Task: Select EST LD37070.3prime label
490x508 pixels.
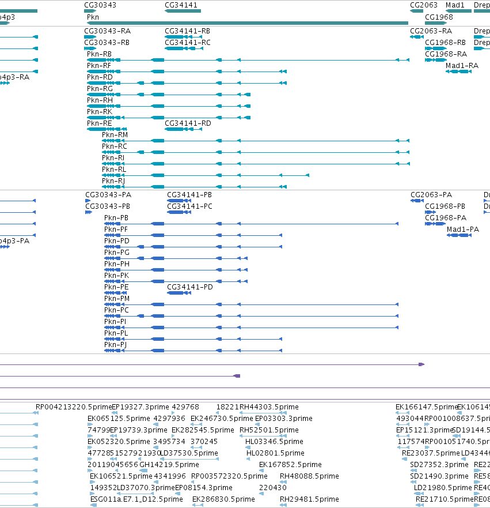Action: pos(146,488)
